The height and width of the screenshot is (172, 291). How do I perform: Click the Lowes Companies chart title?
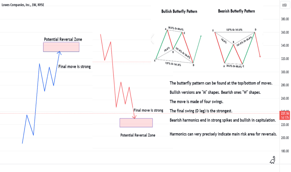pyautogui.click(x=23, y=5)
